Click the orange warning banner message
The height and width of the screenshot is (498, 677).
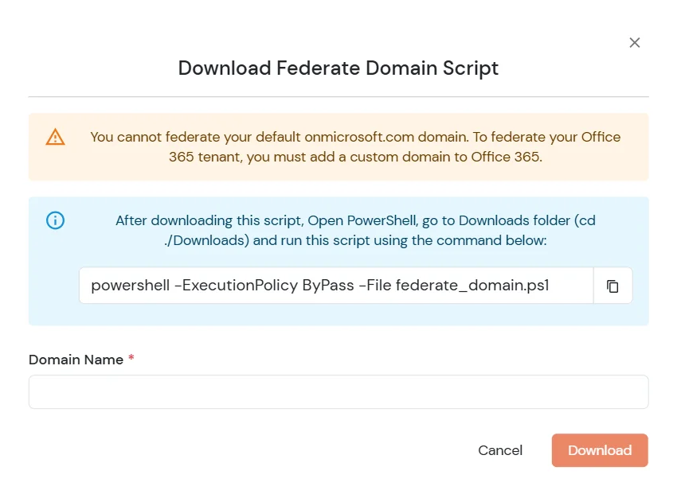pyautogui.click(x=355, y=146)
